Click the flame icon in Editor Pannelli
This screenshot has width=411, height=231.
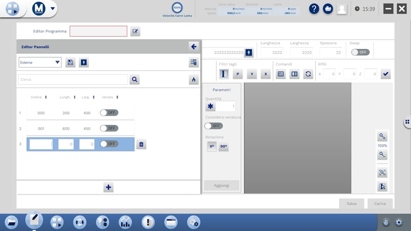pos(193,80)
